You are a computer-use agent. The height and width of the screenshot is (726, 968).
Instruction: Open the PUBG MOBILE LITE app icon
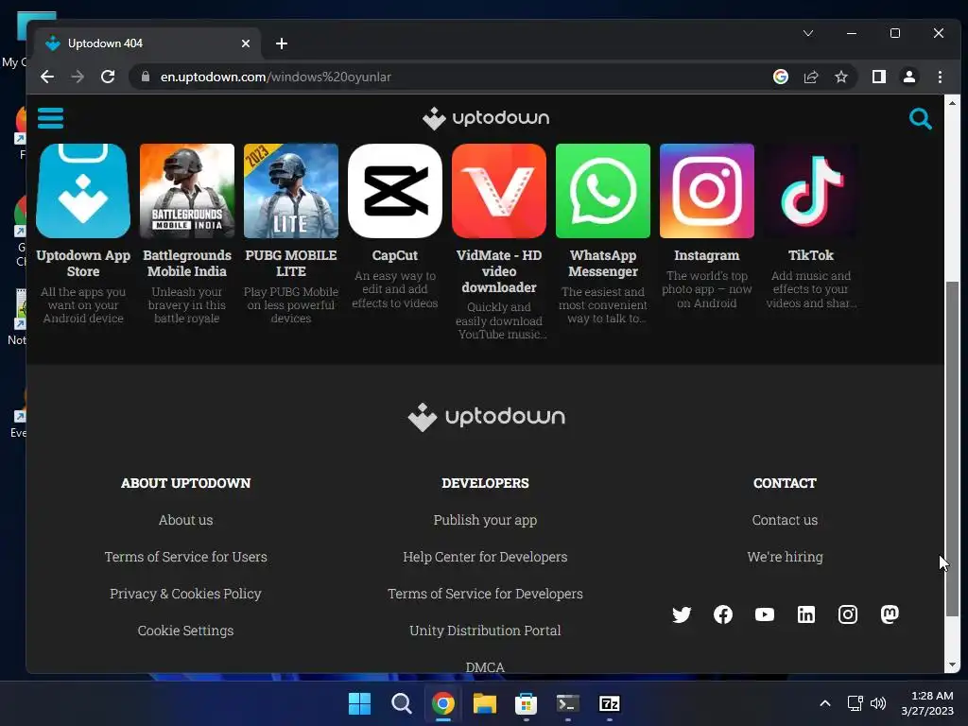pyautogui.click(x=291, y=191)
